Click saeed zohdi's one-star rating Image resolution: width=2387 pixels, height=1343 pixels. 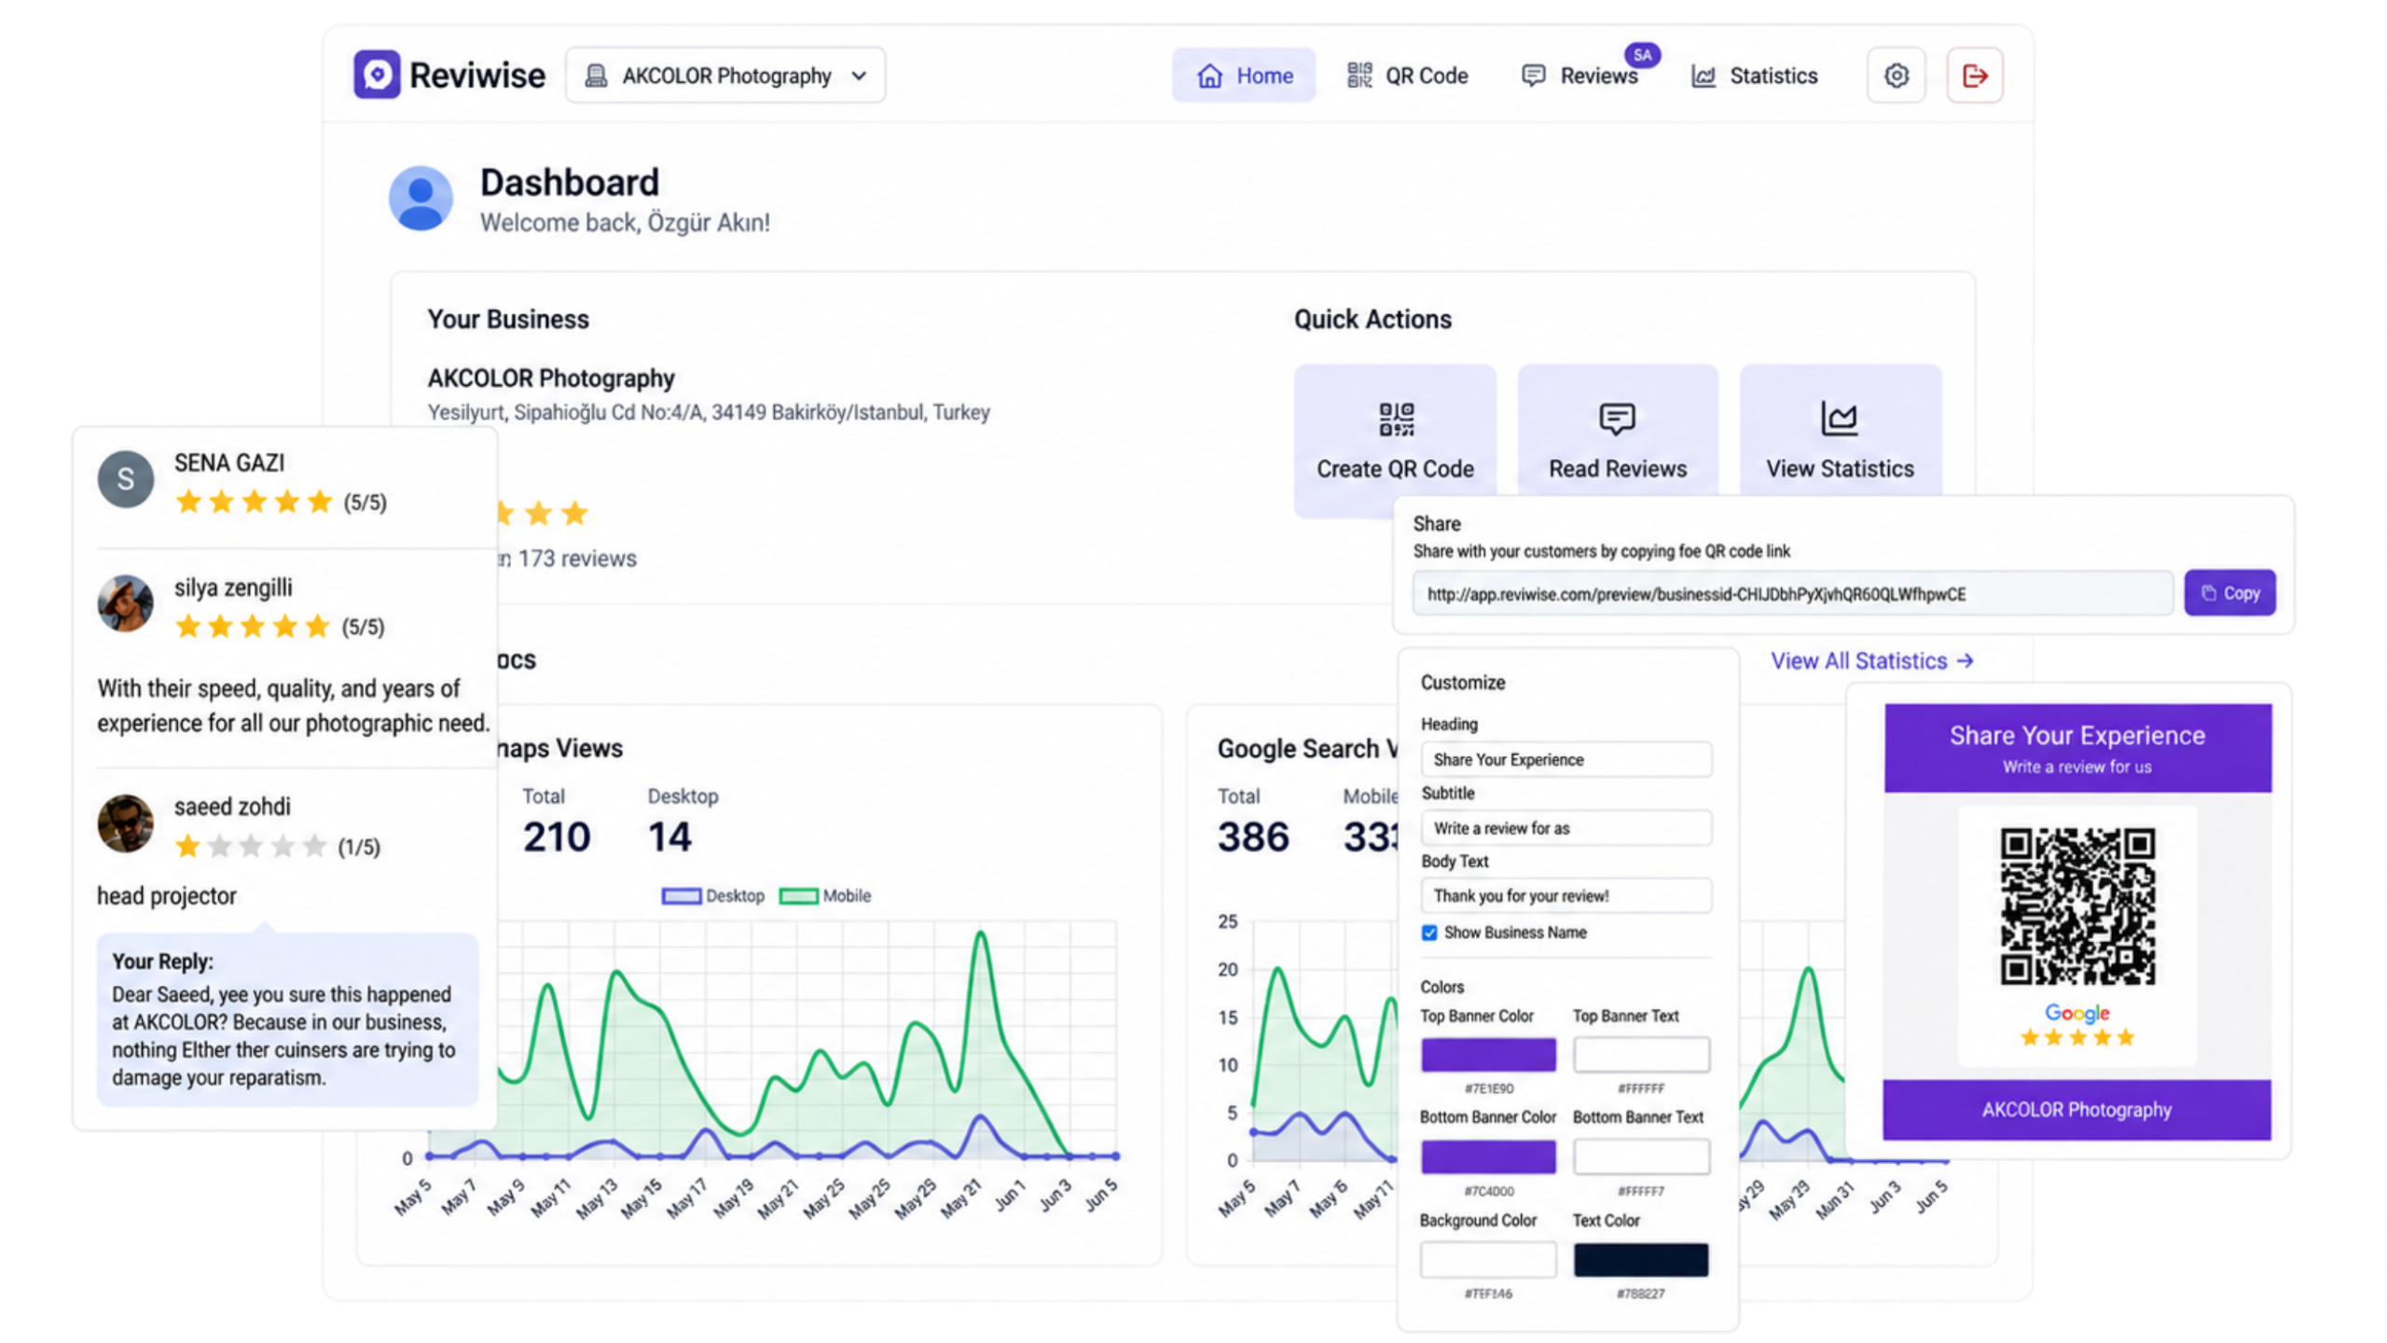(x=251, y=846)
